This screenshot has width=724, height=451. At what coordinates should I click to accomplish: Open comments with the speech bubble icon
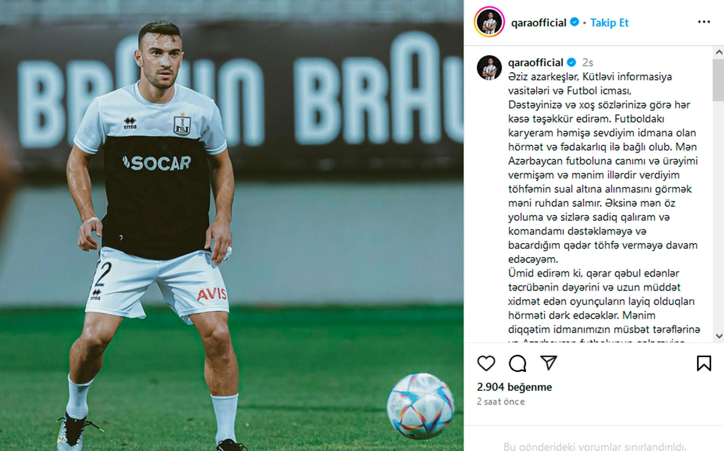tap(518, 363)
